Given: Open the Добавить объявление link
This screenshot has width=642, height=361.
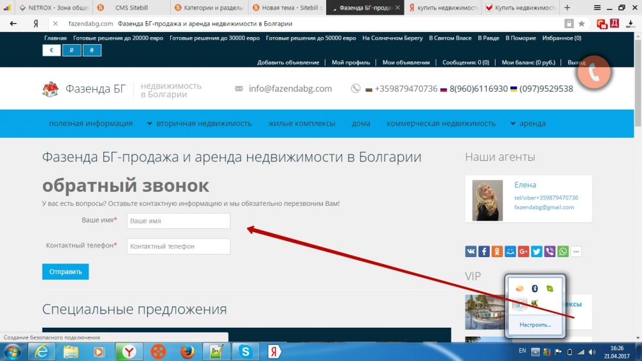Looking at the screenshot, I should click(288, 62).
